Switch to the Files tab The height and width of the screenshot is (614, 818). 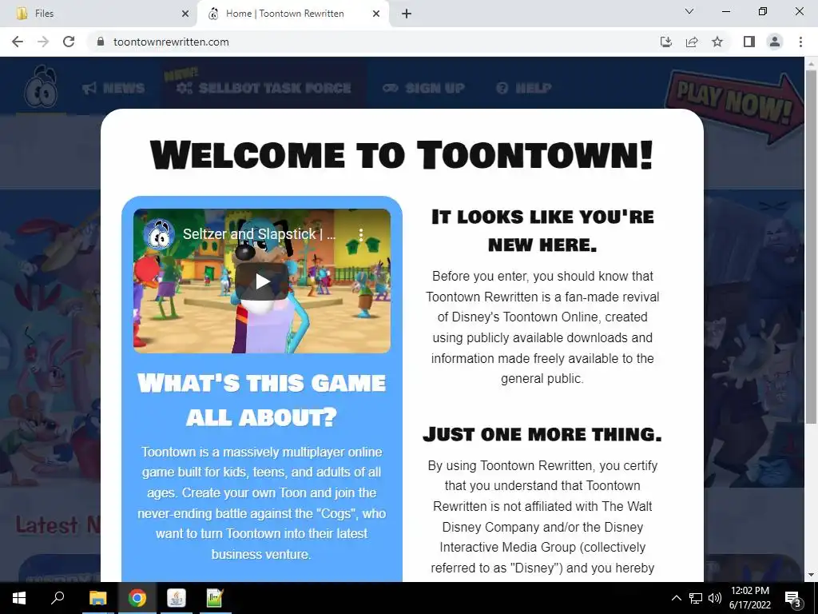[x=99, y=14]
